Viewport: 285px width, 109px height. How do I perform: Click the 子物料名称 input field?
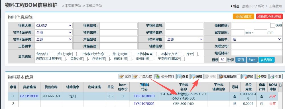185,32
